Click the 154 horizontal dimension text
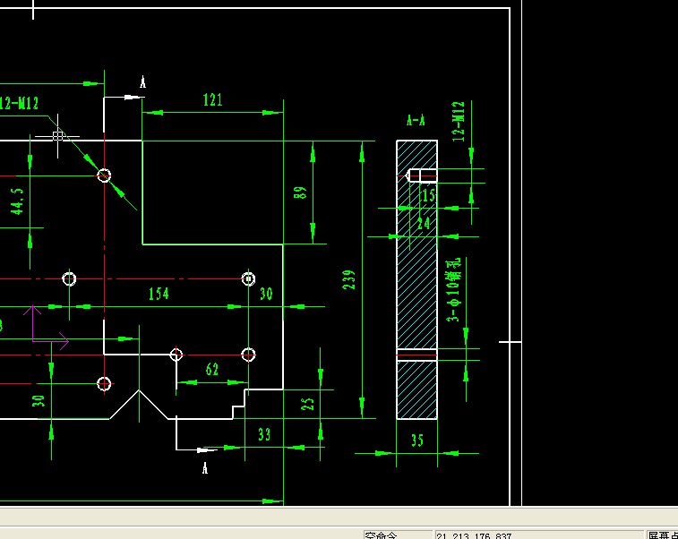678x539 pixels. coord(159,294)
